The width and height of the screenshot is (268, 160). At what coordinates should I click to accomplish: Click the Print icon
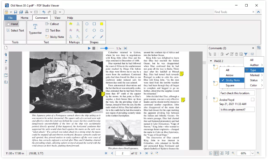(x=27, y=12)
